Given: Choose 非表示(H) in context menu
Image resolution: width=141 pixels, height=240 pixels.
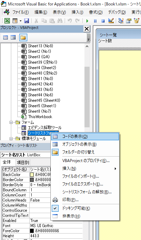Looking at the screenshot, I should click(85, 216).
